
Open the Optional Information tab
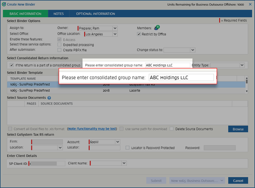point(95,14)
